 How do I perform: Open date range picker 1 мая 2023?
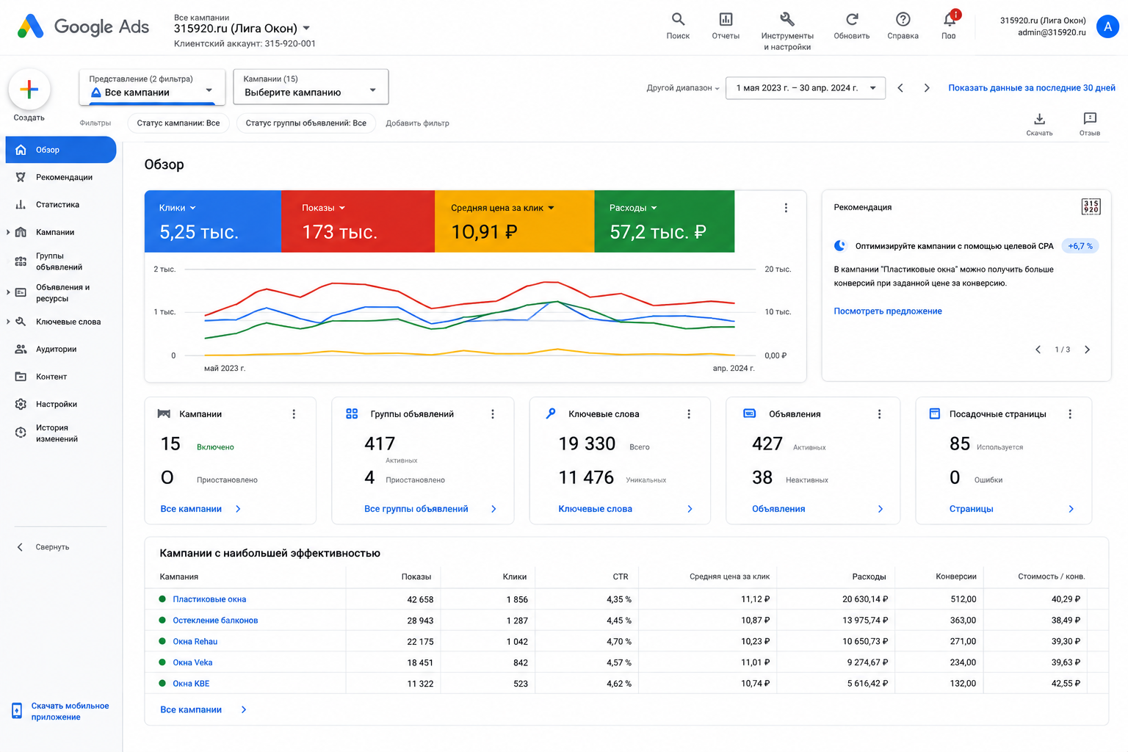click(x=806, y=88)
